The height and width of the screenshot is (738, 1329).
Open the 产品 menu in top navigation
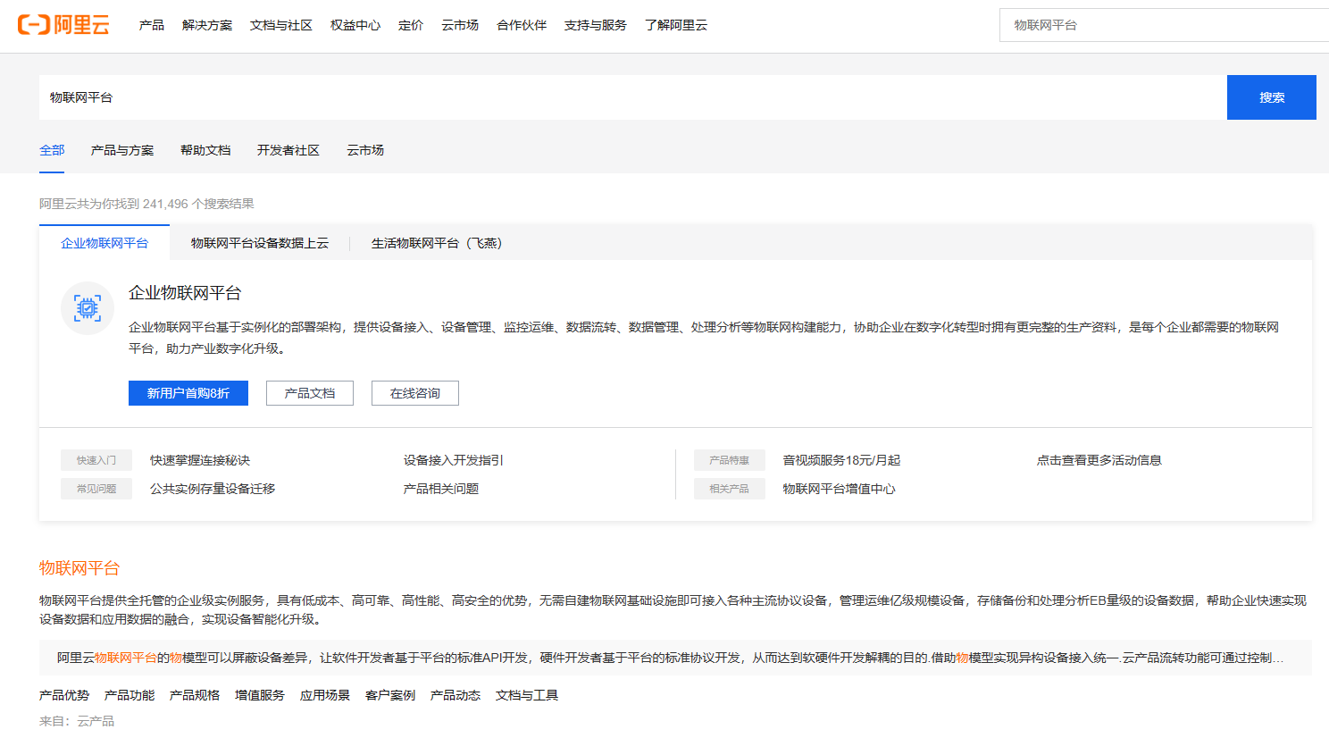(152, 25)
